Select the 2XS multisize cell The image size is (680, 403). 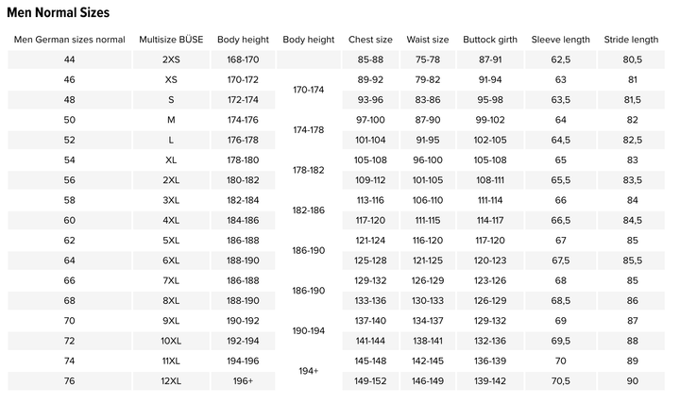click(x=171, y=60)
